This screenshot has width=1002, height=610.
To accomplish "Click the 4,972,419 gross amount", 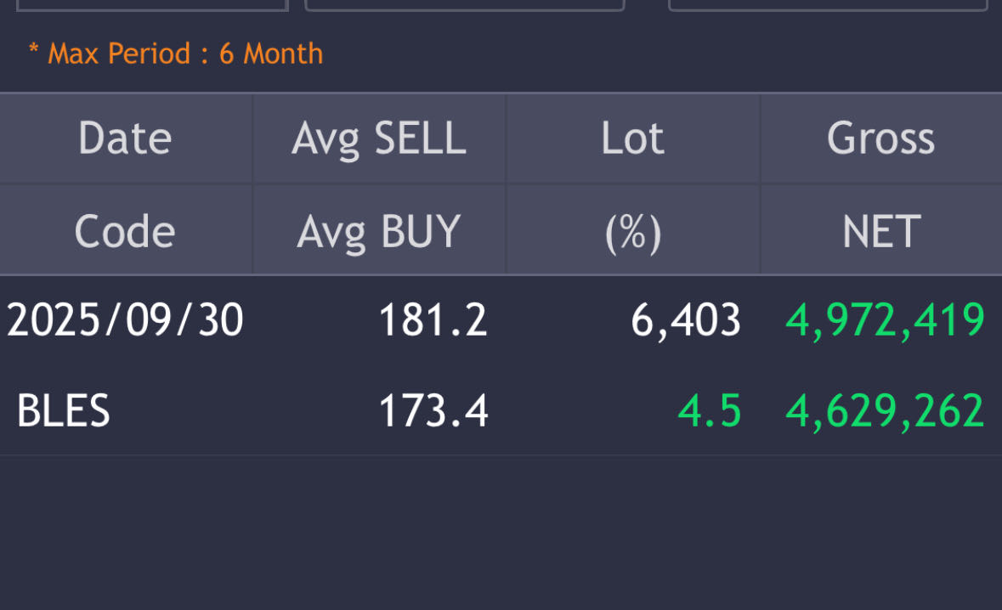I will pyautogui.click(x=885, y=320).
